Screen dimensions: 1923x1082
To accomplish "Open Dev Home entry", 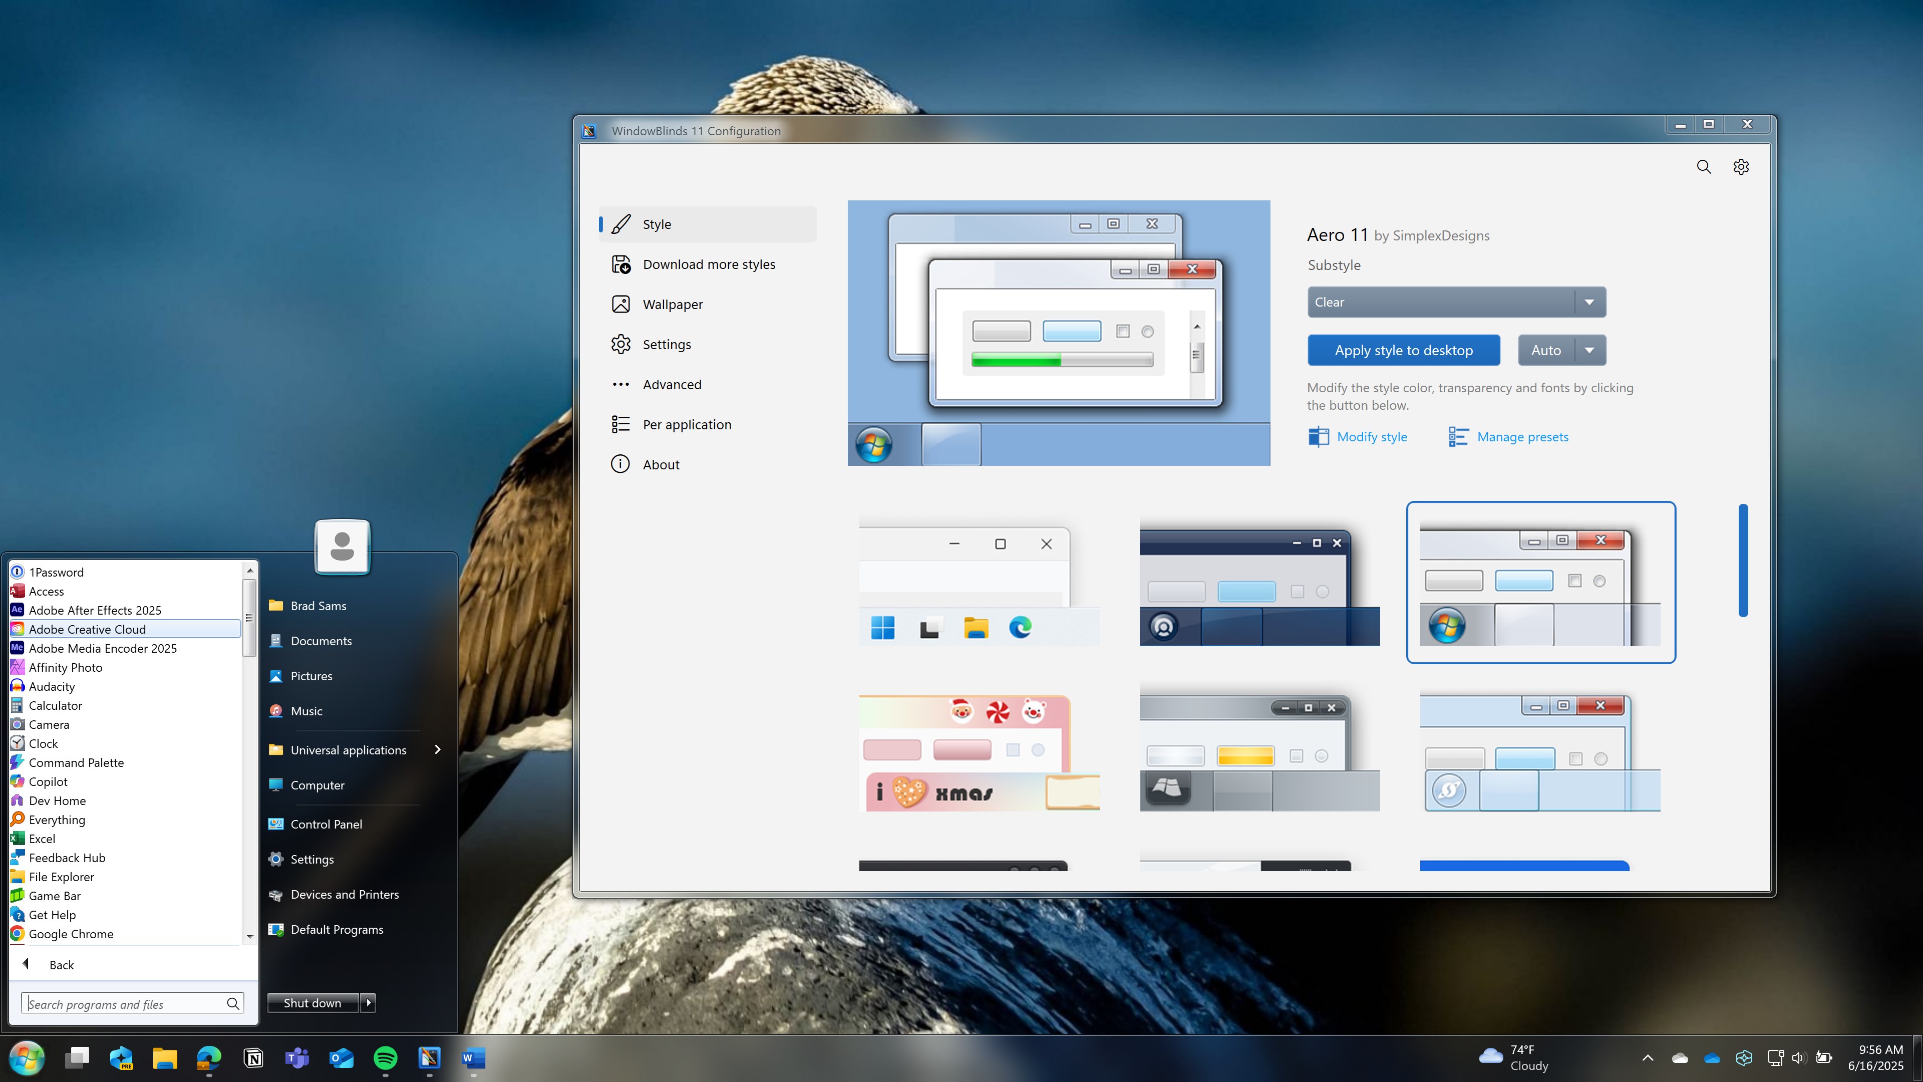I will [125, 800].
